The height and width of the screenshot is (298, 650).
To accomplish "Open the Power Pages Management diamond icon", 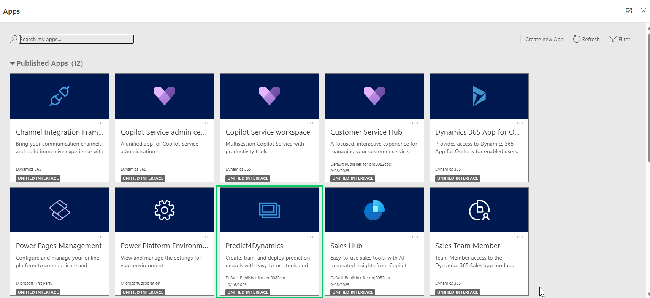I will tap(60, 210).
